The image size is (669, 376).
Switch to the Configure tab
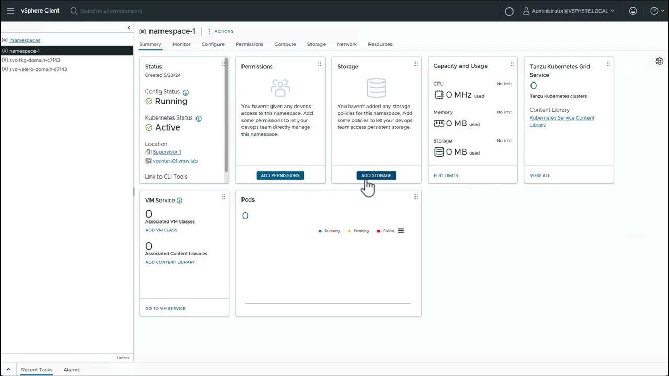pos(213,44)
